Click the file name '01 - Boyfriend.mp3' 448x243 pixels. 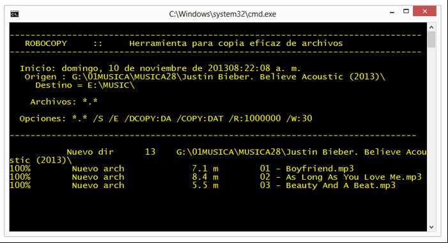[x=307, y=169]
